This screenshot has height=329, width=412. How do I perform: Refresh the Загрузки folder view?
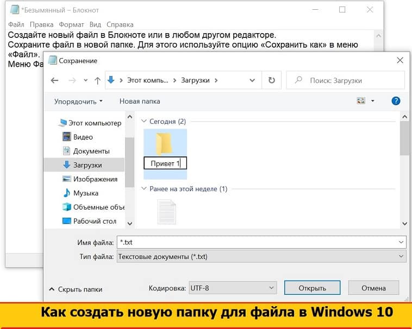tap(271, 80)
